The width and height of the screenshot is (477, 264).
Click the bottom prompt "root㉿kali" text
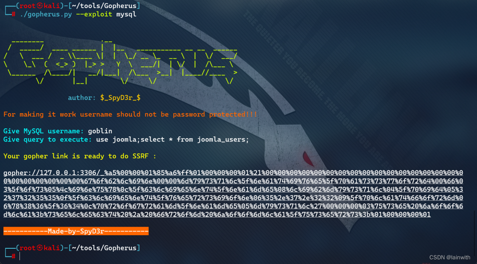40,247
